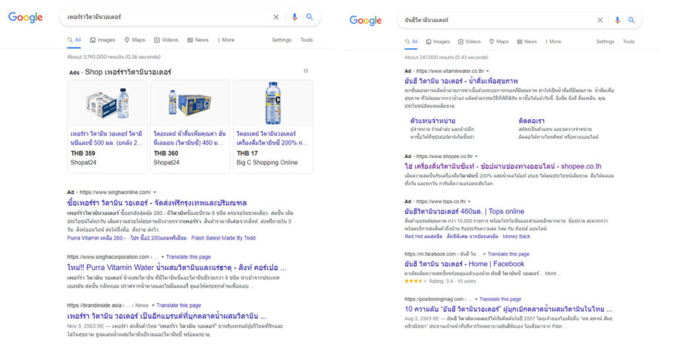Open the News tab in the left results

[x=198, y=40]
